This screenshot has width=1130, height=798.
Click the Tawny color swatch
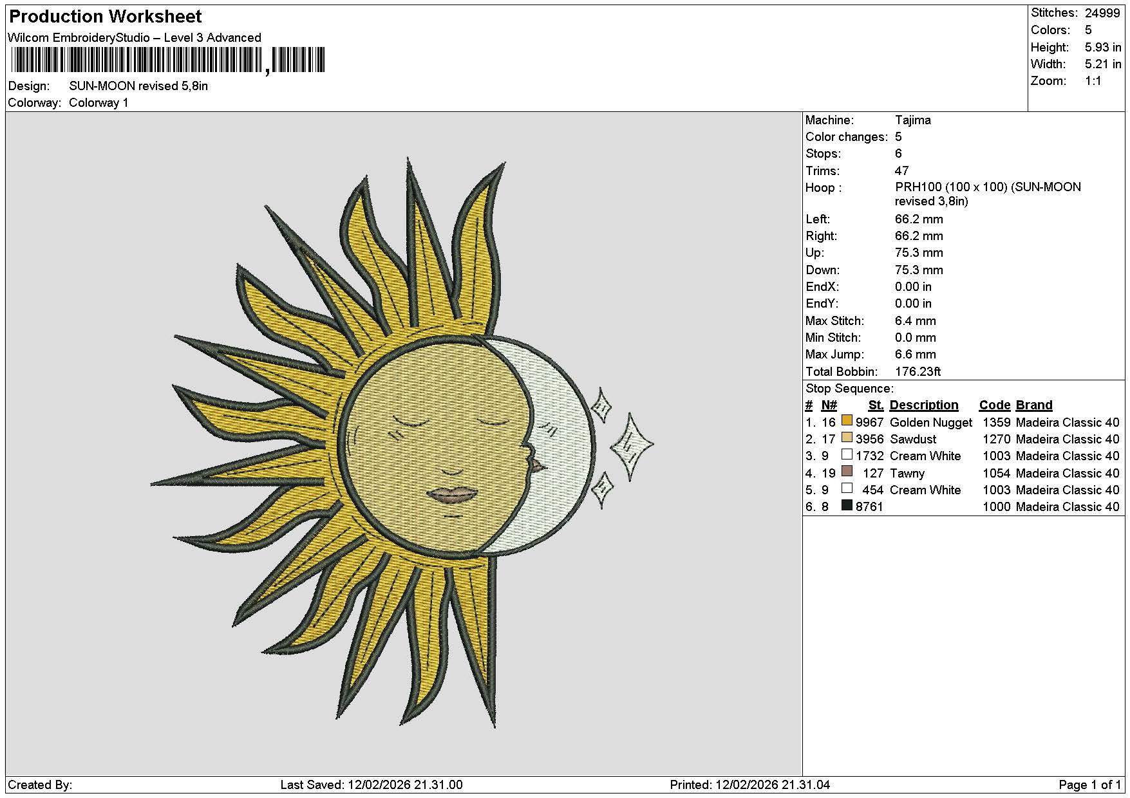click(x=847, y=472)
